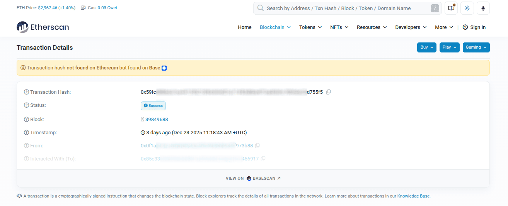Click the hourglass icon beside block number
The height and width of the screenshot is (206, 508).
[142, 120]
